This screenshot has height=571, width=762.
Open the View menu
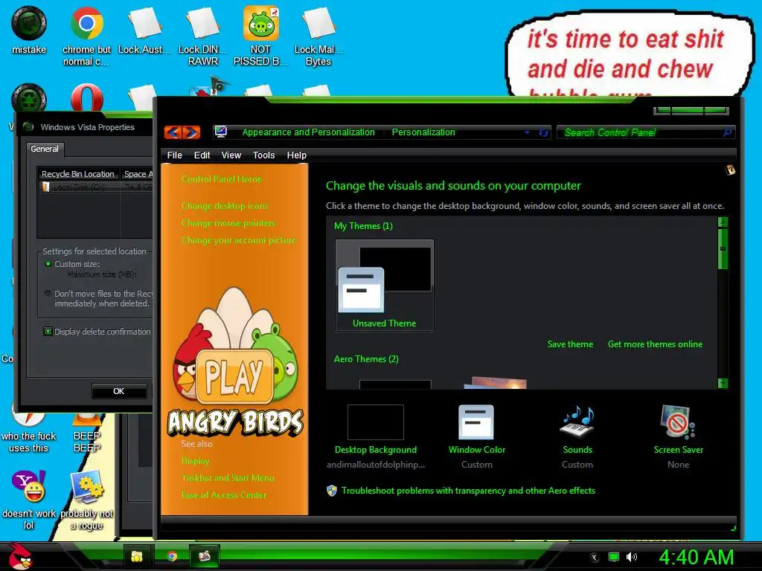[x=231, y=155]
